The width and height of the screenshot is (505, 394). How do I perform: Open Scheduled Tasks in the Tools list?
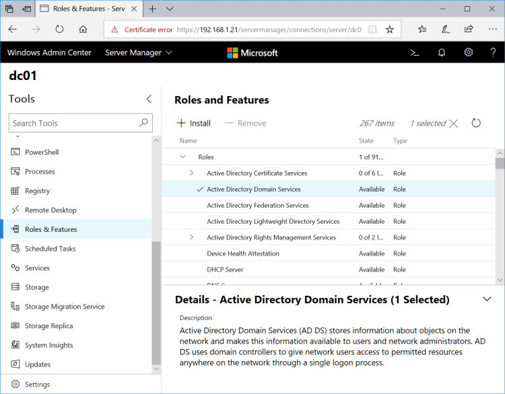(50, 249)
